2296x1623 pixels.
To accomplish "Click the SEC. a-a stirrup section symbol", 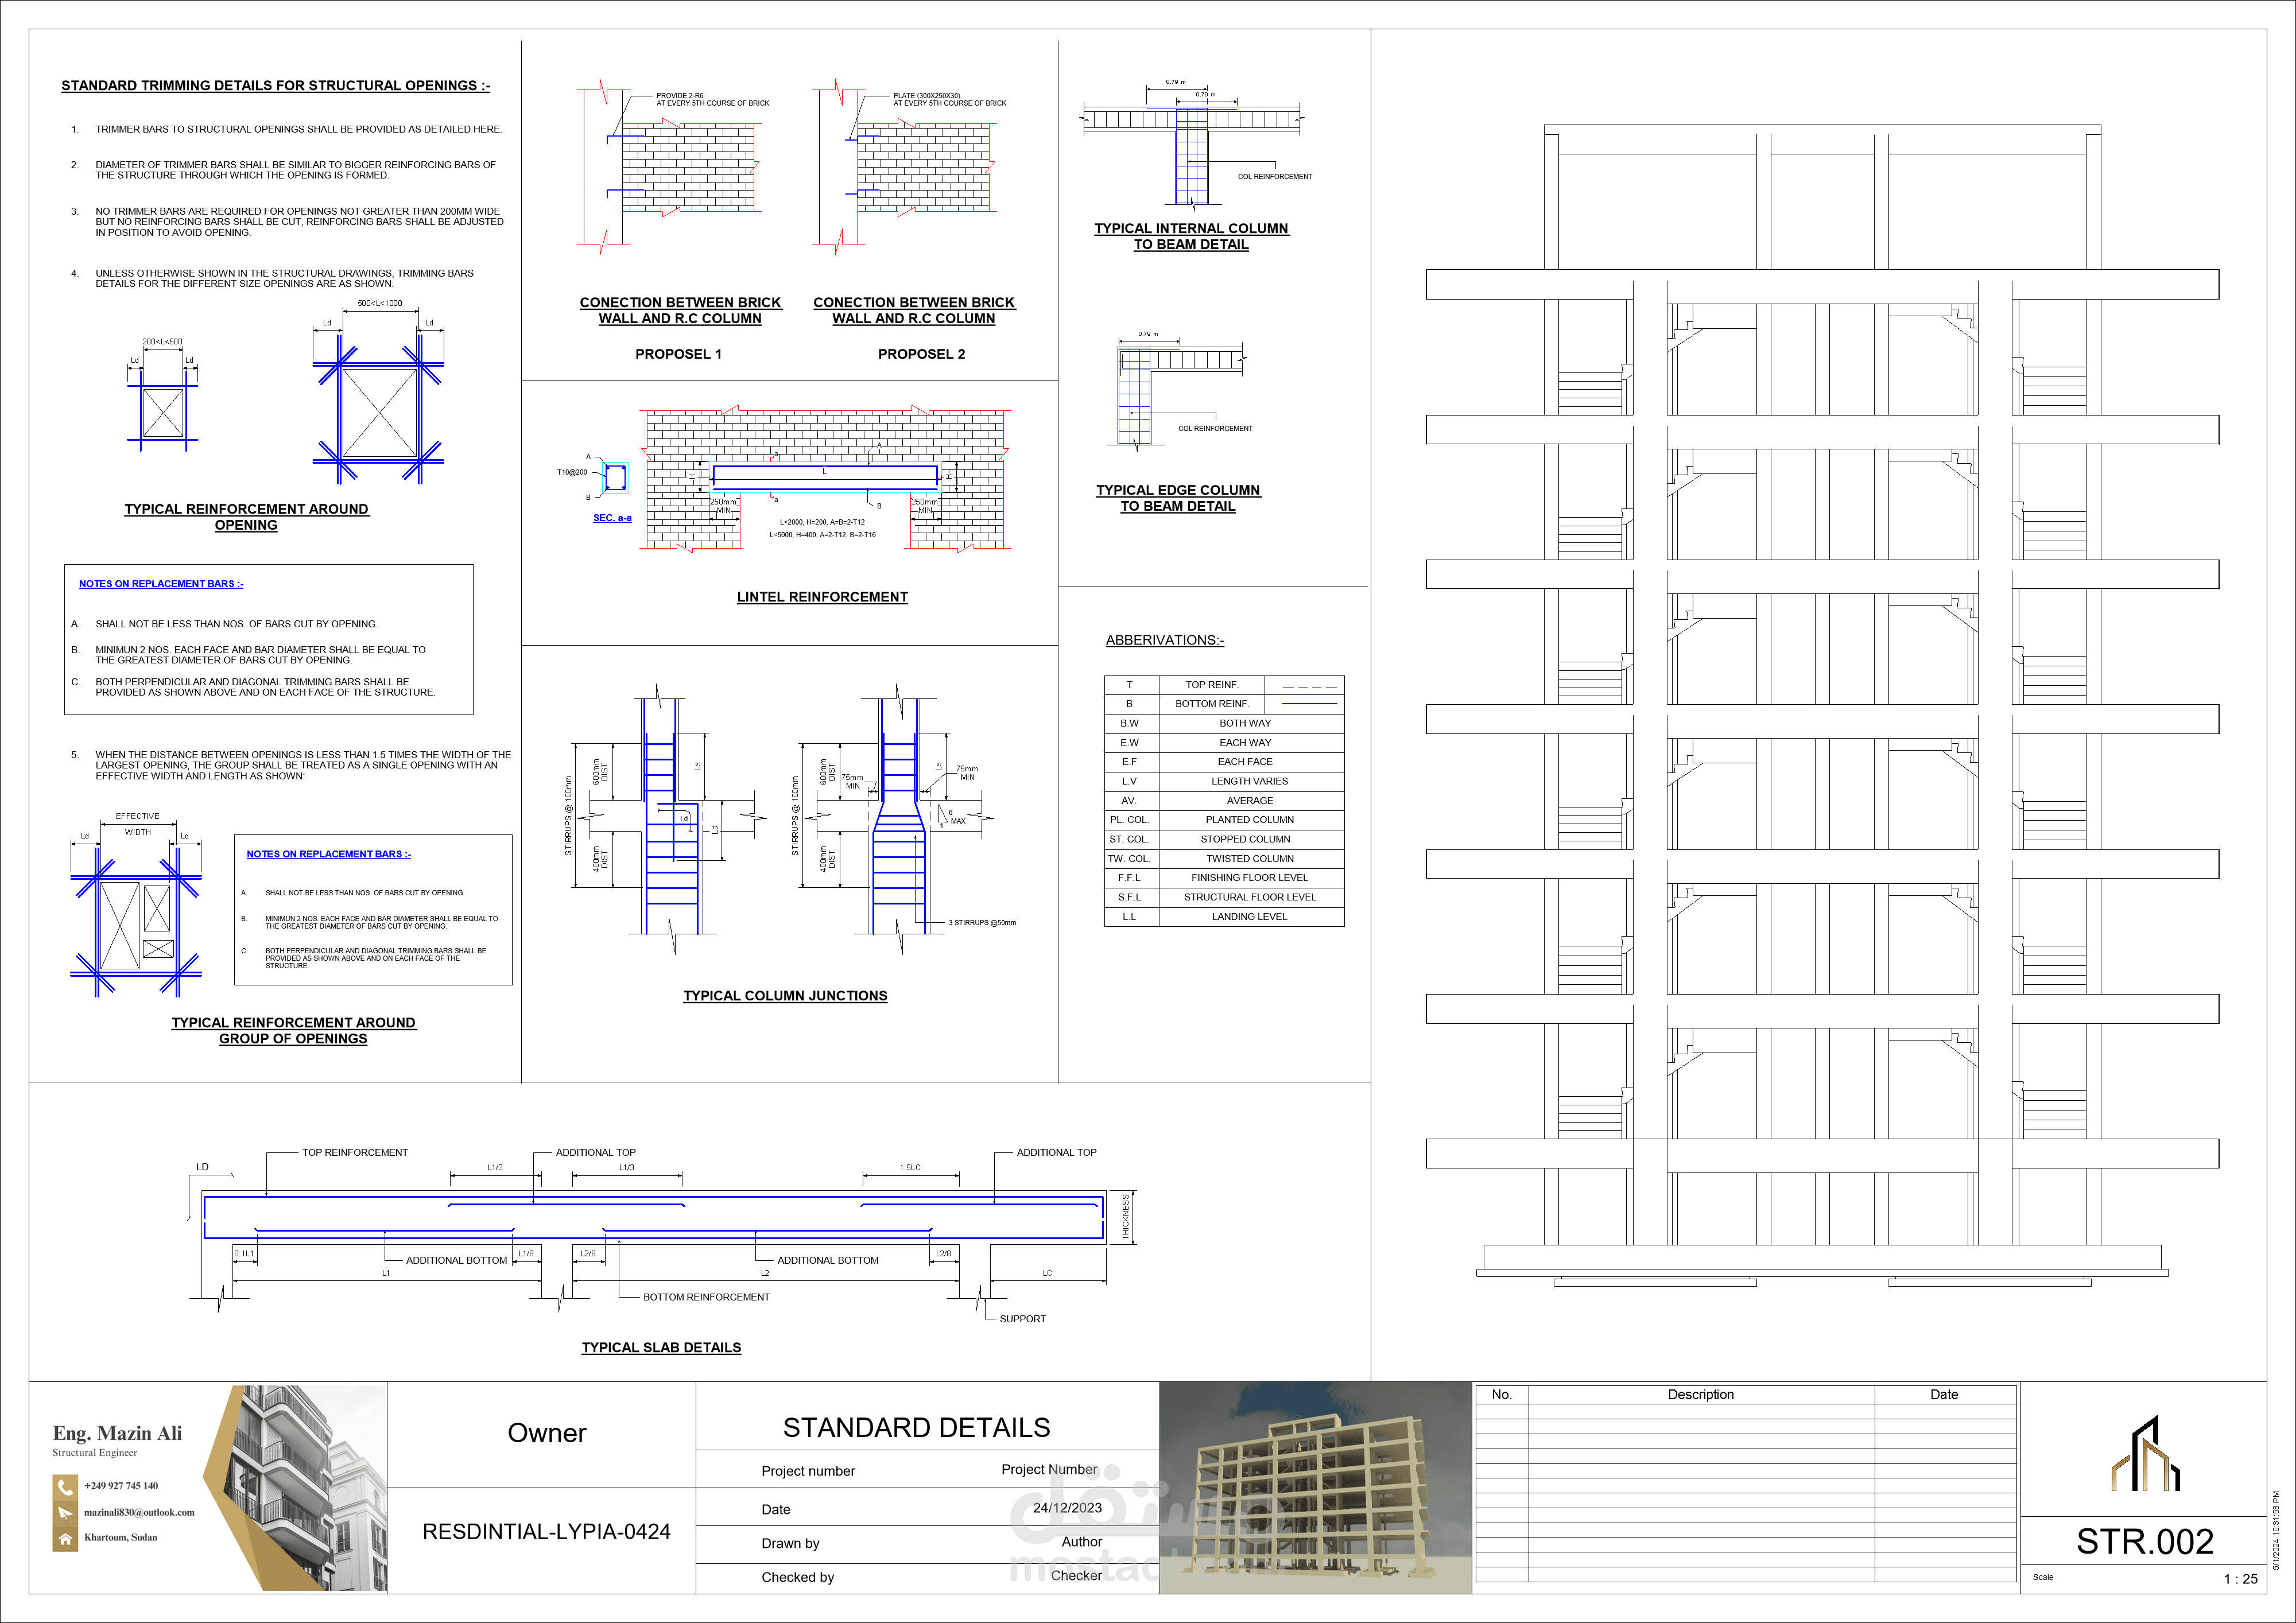I will pos(615,477).
